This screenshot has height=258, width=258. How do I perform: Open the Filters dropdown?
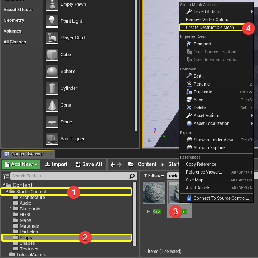coord(154,176)
